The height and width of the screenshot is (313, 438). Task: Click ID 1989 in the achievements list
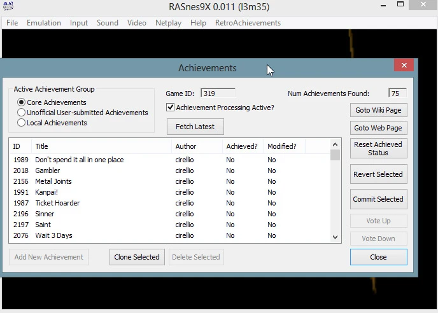click(20, 160)
